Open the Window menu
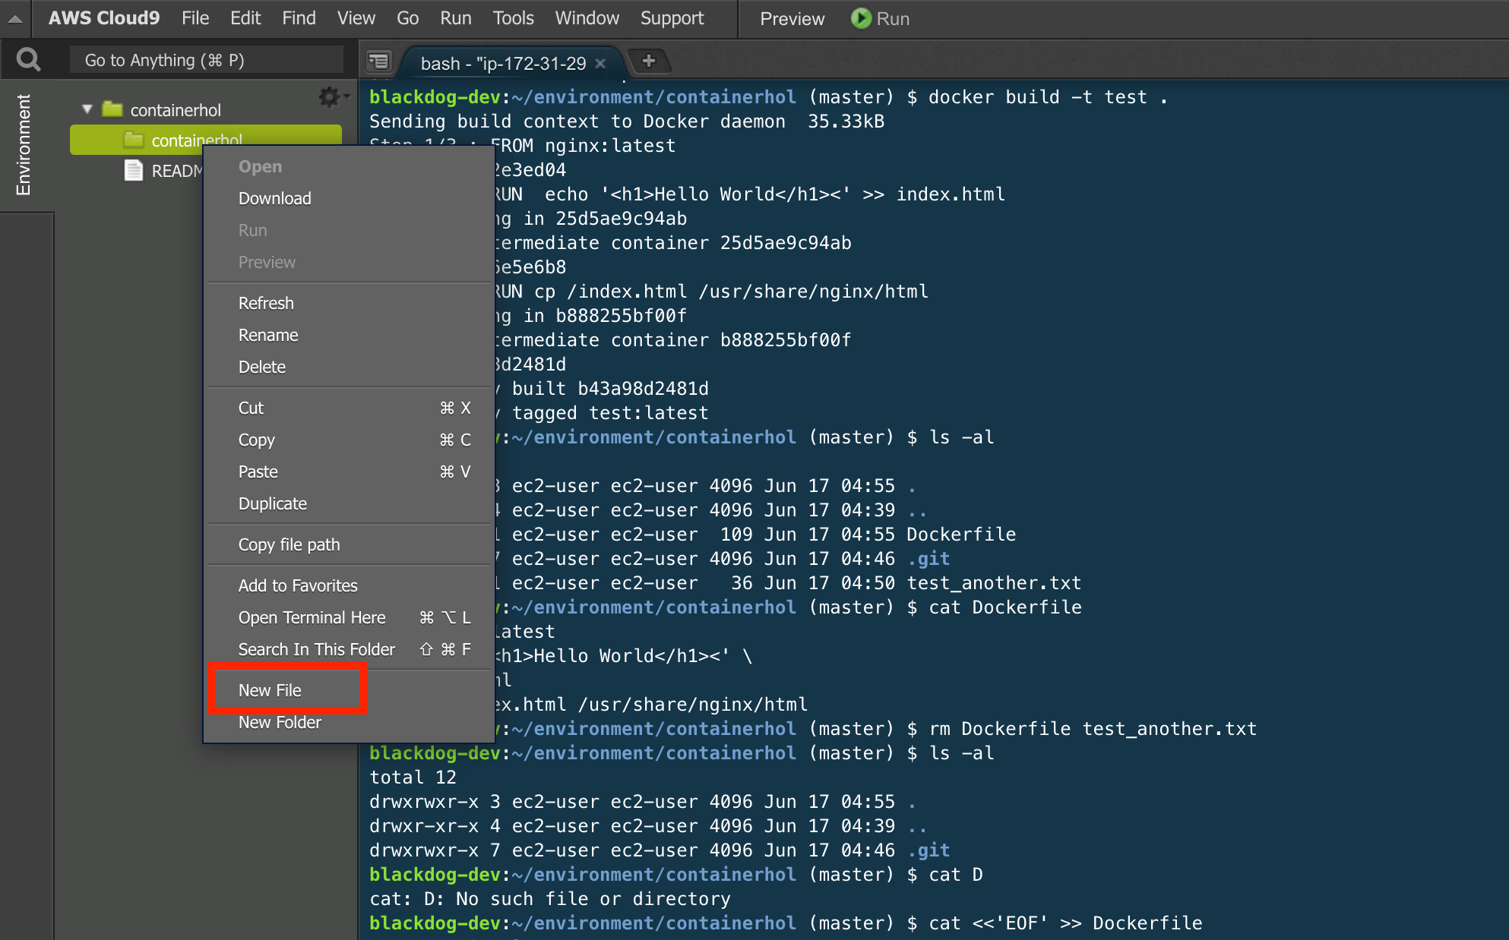This screenshot has width=1509, height=940. coord(587,18)
